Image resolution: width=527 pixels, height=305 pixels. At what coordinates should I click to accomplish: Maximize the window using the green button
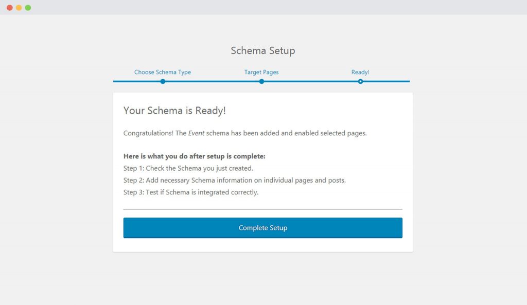click(x=28, y=8)
